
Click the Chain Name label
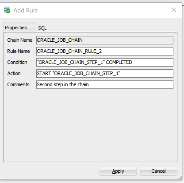20,40
